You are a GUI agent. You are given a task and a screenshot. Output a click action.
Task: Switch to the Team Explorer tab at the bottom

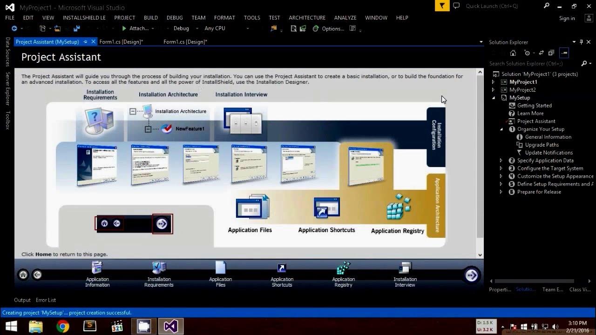[553, 289]
